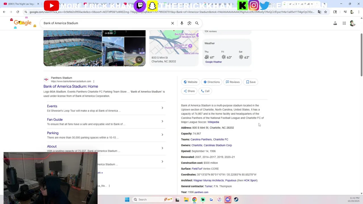Expand the Events sitelink chevron
363x204 pixels.
(162, 108)
